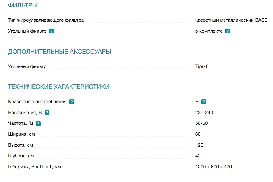Open help icon beside Класс энергопотребления
The image size is (273, 182).
[x=72, y=102]
